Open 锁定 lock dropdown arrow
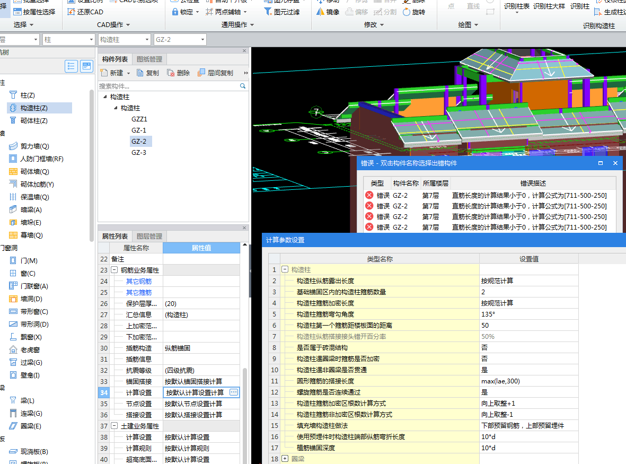 coord(198,12)
